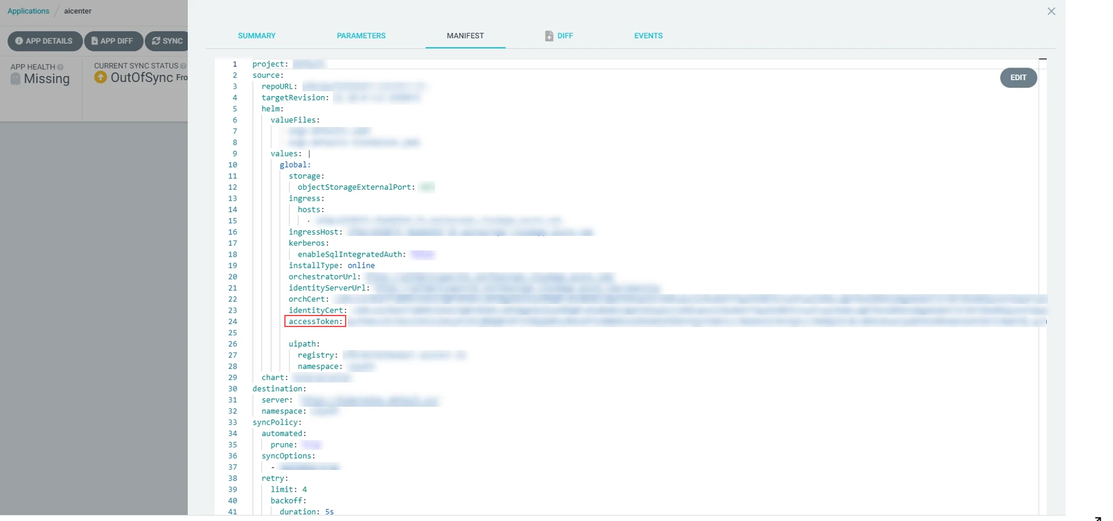This screenshot has height=521, width=1113.
Task: Click the aicenter breadcrumb item
Action: pos(78,11)
